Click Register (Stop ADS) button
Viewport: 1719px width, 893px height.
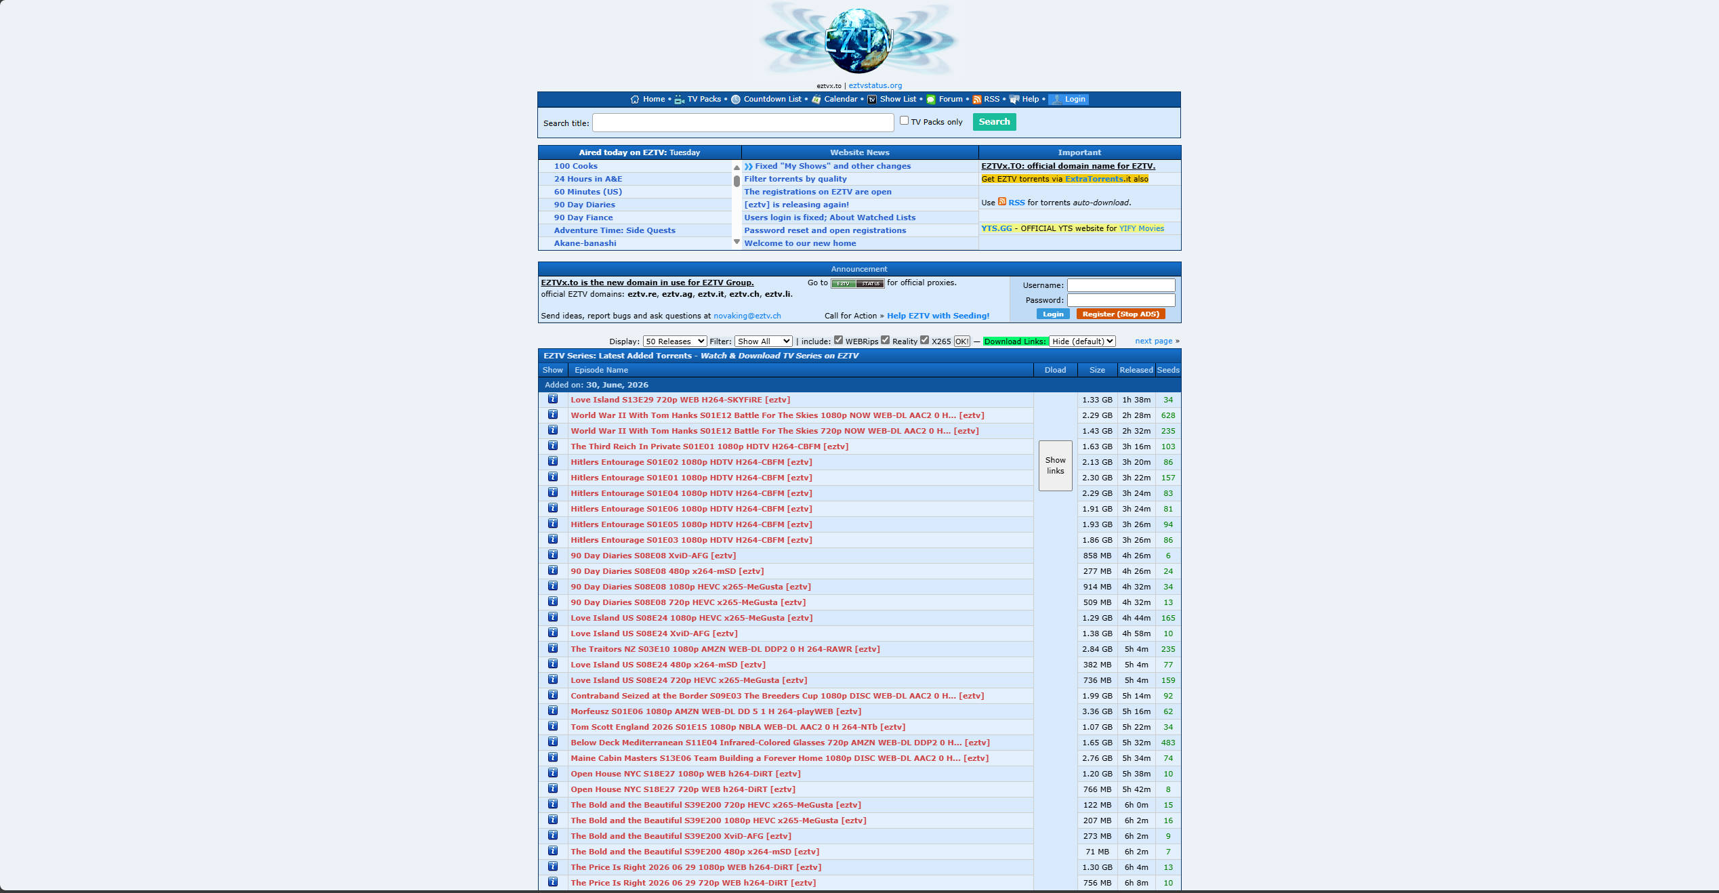point(1121,314)
